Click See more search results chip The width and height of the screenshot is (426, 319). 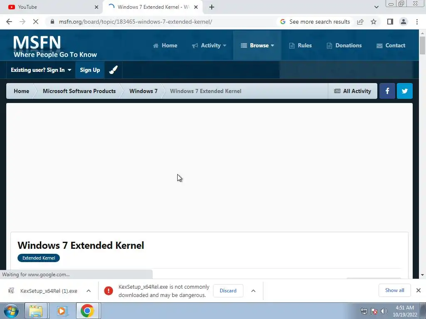315,22
